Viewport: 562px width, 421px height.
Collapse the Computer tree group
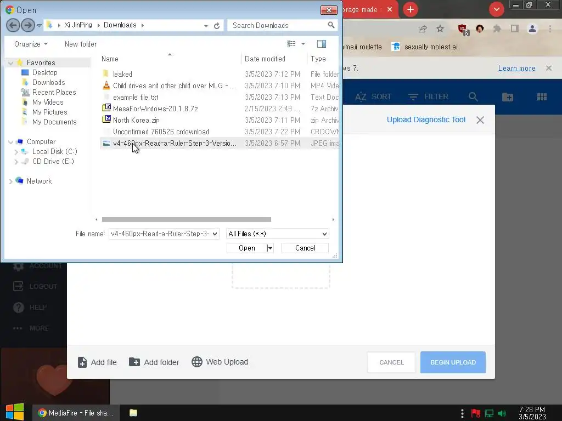point(11,142)
